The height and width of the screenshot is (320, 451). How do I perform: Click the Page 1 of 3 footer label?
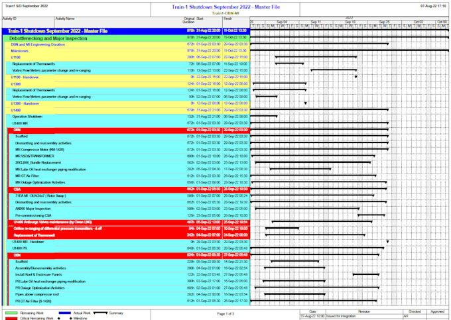coord(225,313)
